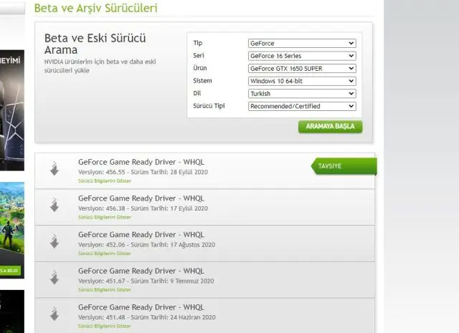Open the Tip dropdown showing GeForce

click(302, 43)
